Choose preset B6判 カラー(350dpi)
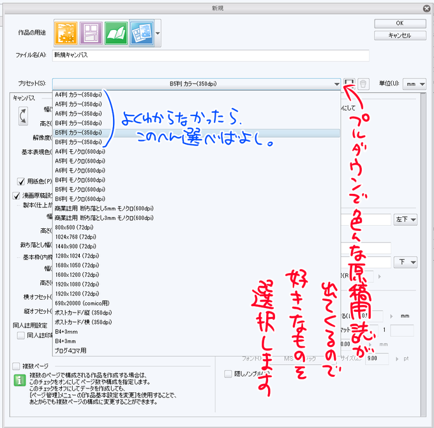This screenshot has width=434, height=428. pyautogui.click(x=197, y=142)
